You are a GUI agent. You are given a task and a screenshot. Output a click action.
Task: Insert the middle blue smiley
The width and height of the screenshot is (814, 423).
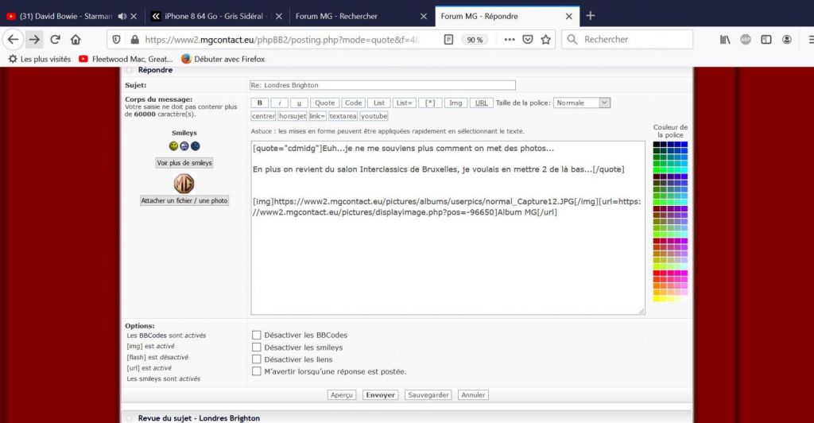click(x=184, y=146)
